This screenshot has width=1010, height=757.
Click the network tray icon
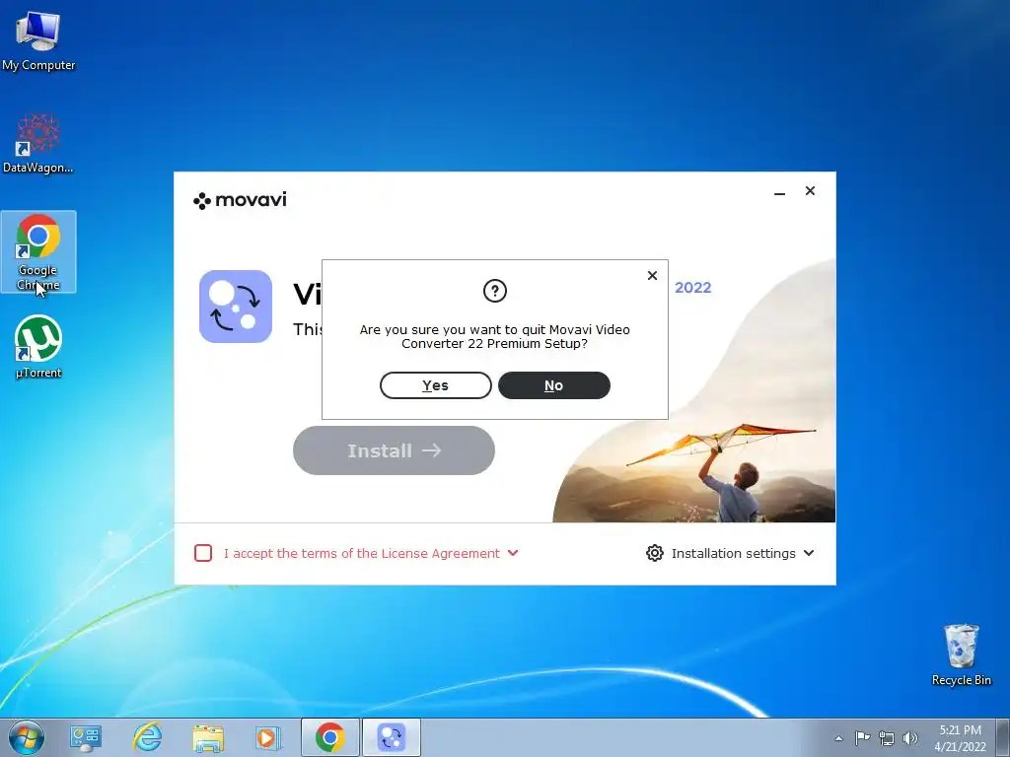[887, 738]
